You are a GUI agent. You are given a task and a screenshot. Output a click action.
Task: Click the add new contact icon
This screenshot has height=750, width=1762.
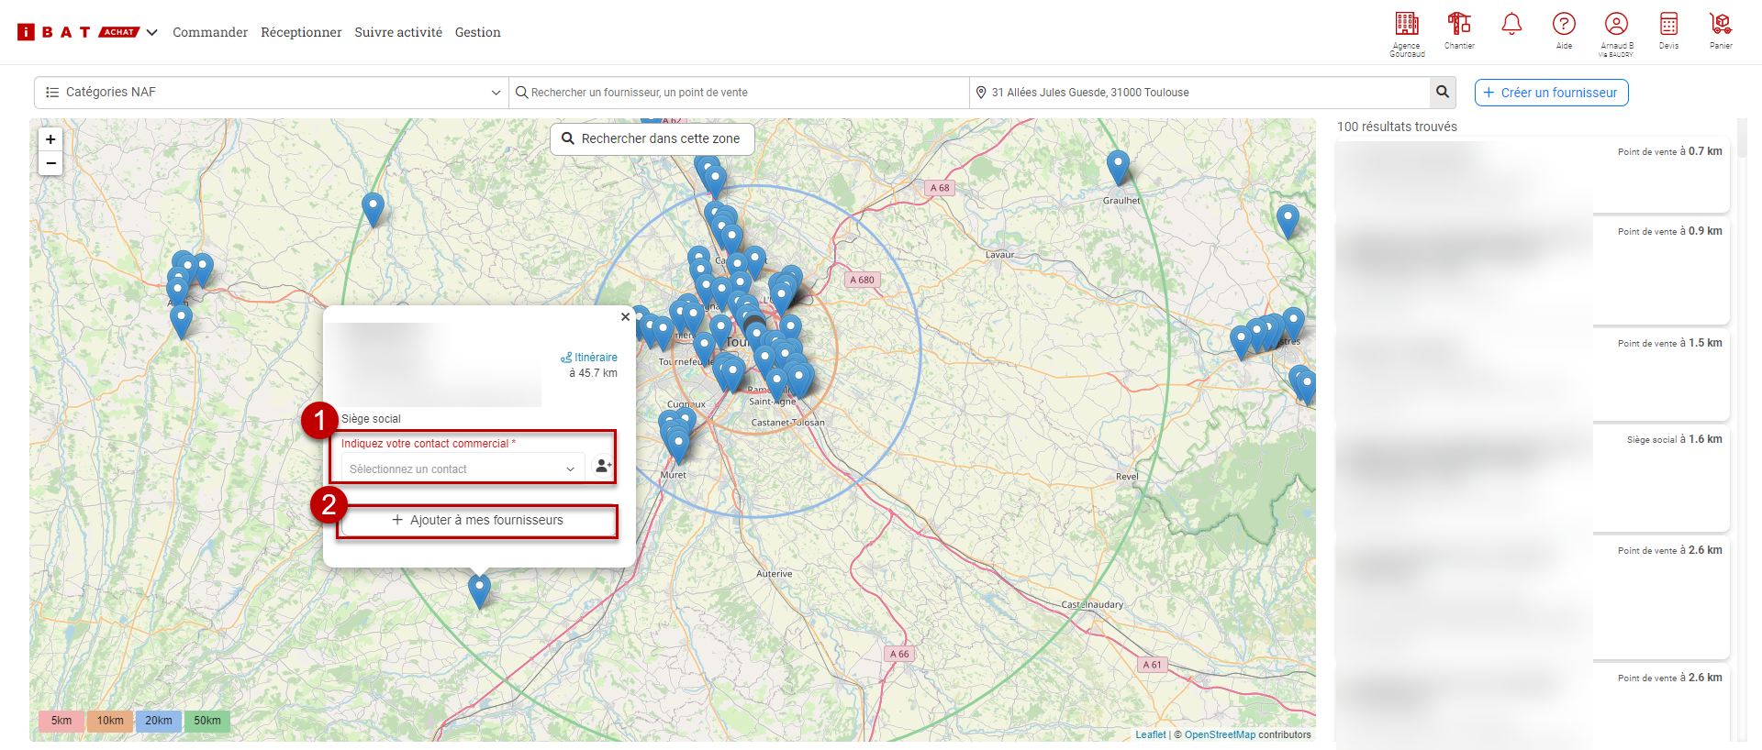pos(602,467)
